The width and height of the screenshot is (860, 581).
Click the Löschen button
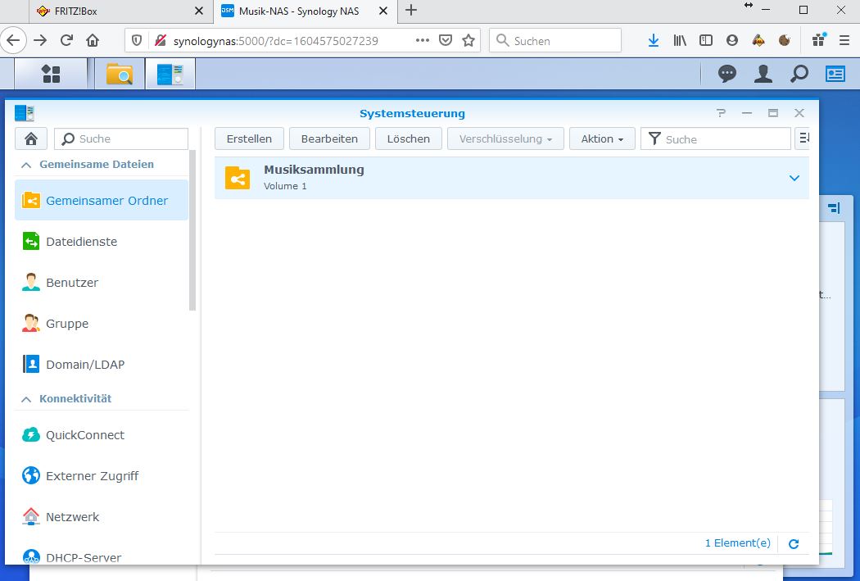pyautogui.click(x=409, y=138)
